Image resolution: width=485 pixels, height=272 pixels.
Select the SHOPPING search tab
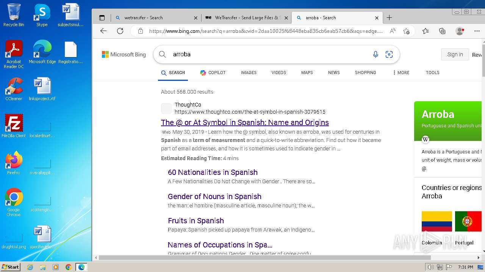point(365,73)
